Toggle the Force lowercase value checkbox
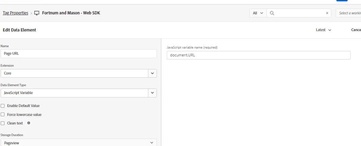Viewport: 361px width, 146px height. tap(2, 115)
